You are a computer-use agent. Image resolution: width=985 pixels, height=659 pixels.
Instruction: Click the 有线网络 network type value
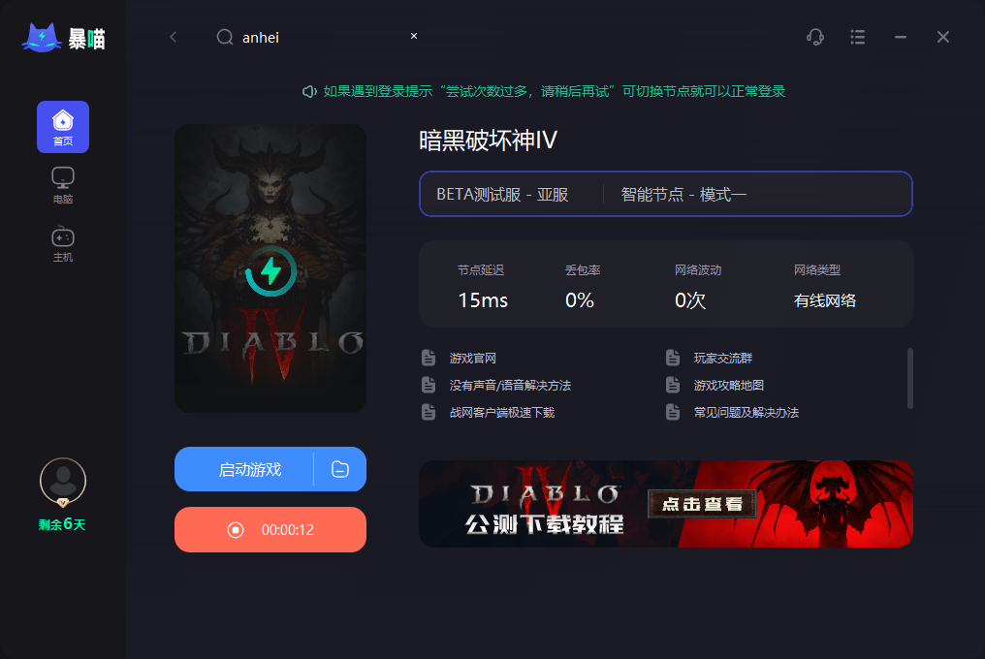coord(825,300)
